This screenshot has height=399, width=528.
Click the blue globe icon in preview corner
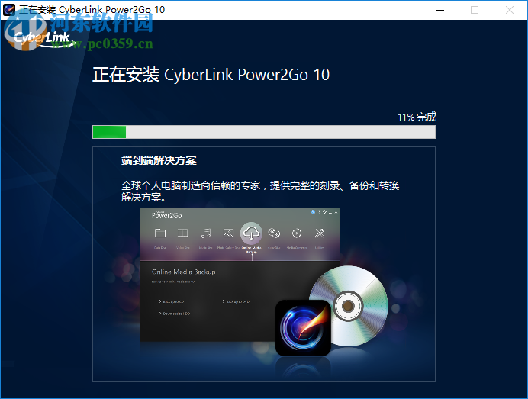coord(313,212)
